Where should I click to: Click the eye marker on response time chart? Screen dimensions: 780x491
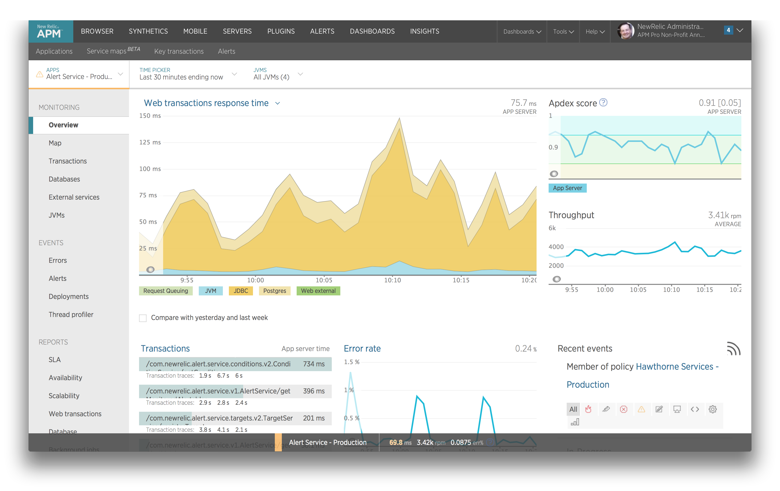(150, 269)
